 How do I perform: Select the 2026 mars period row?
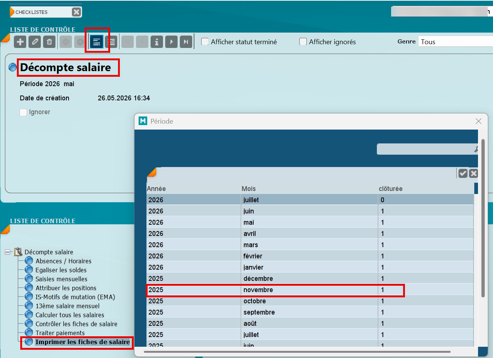point(310,245)
